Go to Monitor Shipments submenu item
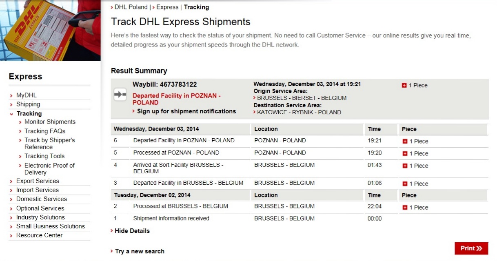Screen dimensions: 497x261 (x=50, y=122)
